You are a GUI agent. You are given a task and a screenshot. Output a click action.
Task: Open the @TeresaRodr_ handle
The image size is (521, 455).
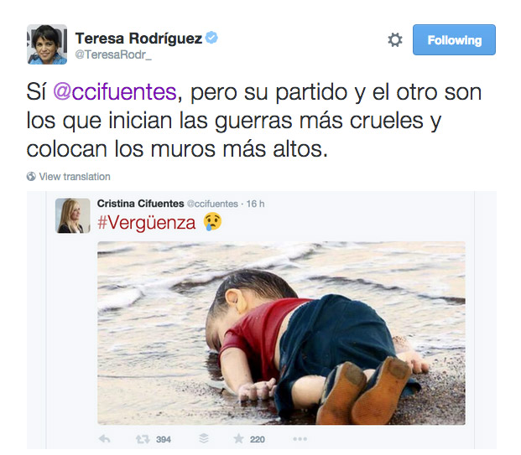click(x=113, y=54)
